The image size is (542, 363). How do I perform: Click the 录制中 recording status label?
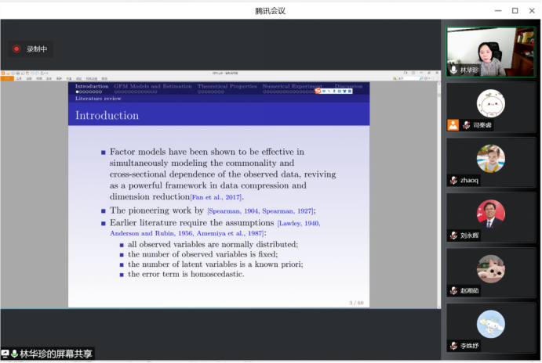pyautogui.click(x=37, y=49)
